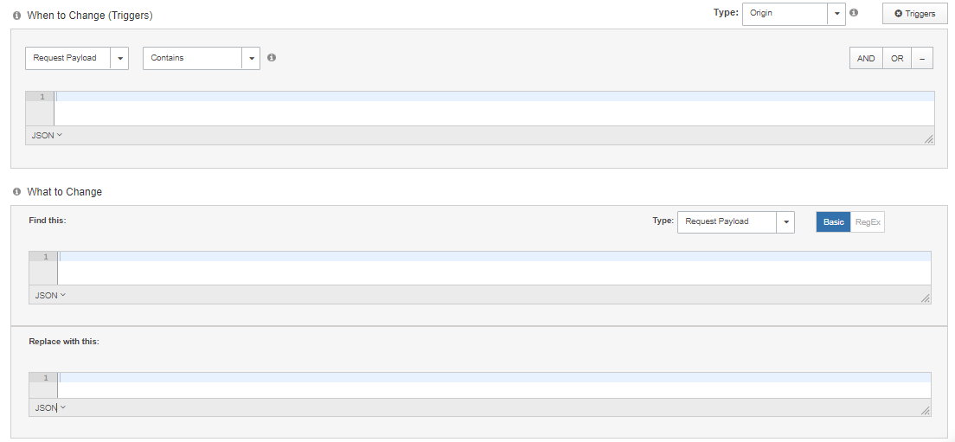Click resize grip of Find this editor
Viewport: 955px width, 442px height.
pos(926,298)
